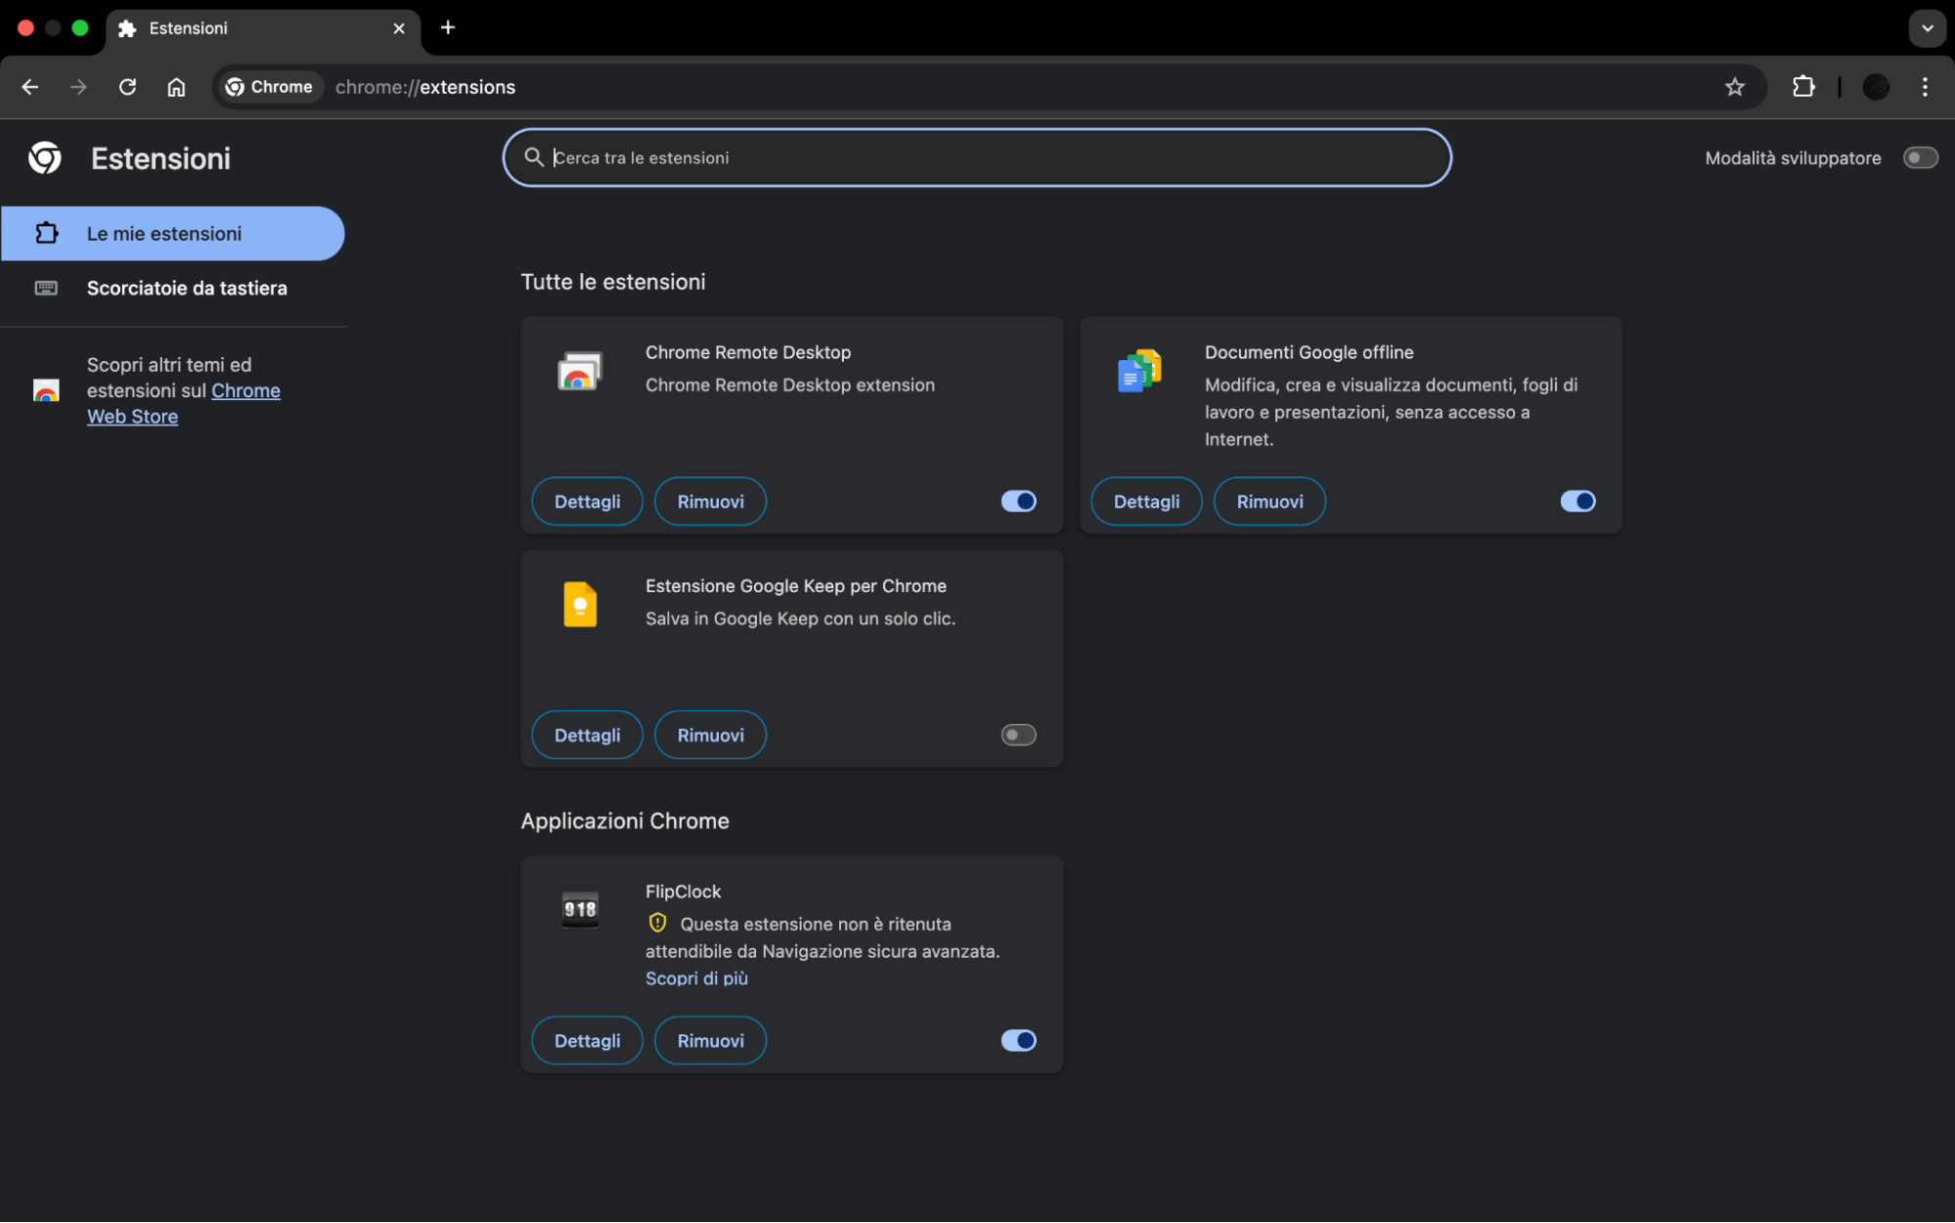Disable the Chrome Remote Desktop toggle

coord(1017,500)
